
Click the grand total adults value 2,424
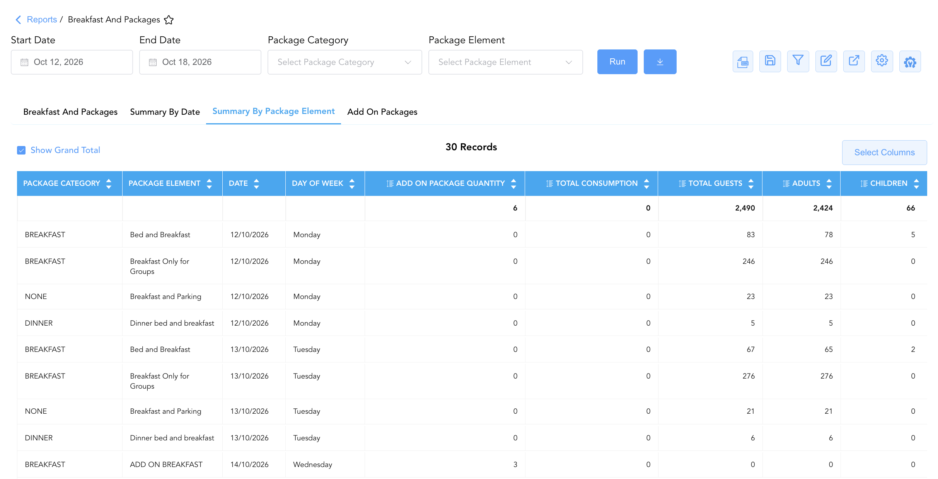[x=823, y=208]
